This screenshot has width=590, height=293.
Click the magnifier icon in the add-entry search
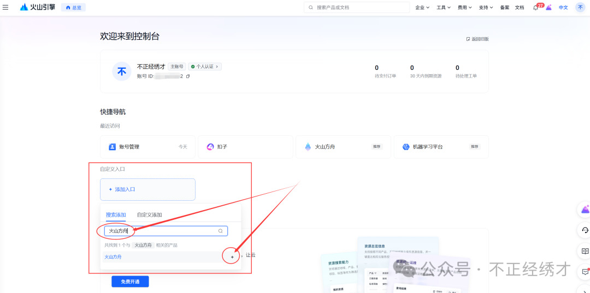[221, 231]
